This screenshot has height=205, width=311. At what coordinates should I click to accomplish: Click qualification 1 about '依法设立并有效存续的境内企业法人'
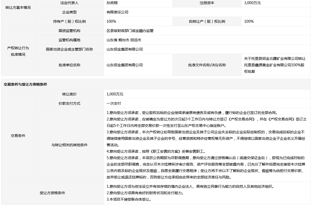(x=190, y=186)
